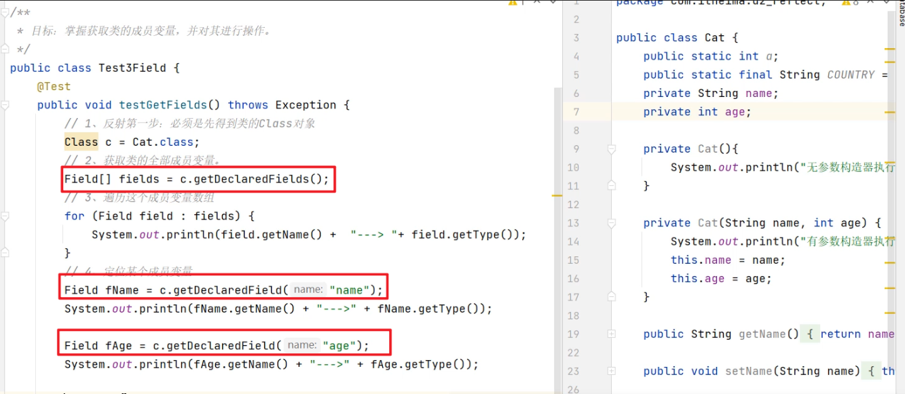905x394 pixels.
Task: Click the comment '// 2、获取类的全部成员变量。'
Action: [143, 161]
